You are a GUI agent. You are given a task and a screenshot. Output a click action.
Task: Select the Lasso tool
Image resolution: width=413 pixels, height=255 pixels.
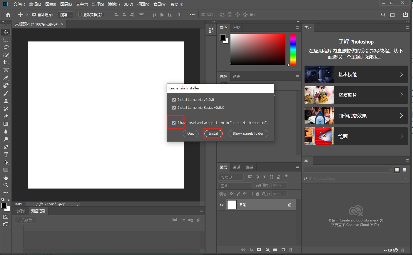point(6,47)
